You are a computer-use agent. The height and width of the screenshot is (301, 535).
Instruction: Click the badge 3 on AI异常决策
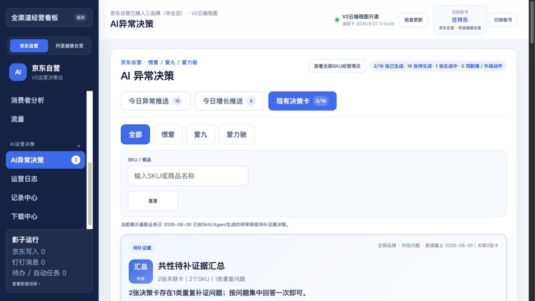tap(76, 160)
